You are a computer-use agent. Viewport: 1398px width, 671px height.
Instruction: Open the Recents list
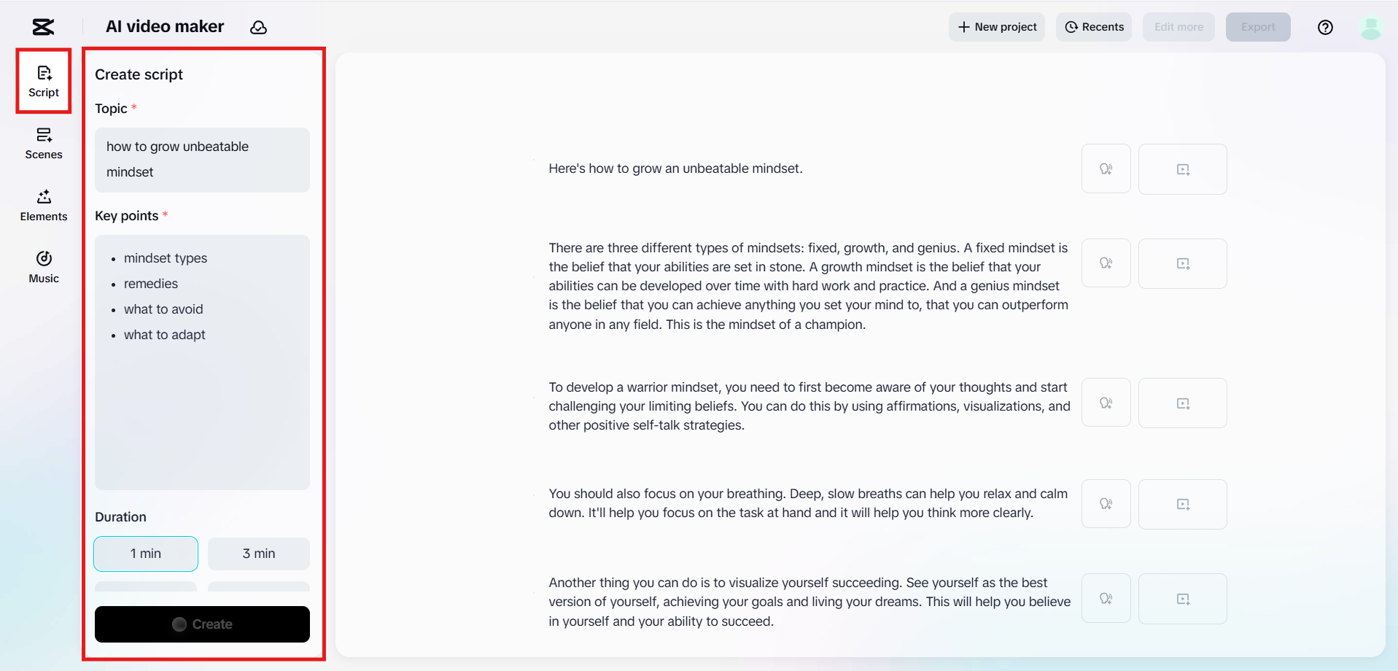click(1094, 27)
